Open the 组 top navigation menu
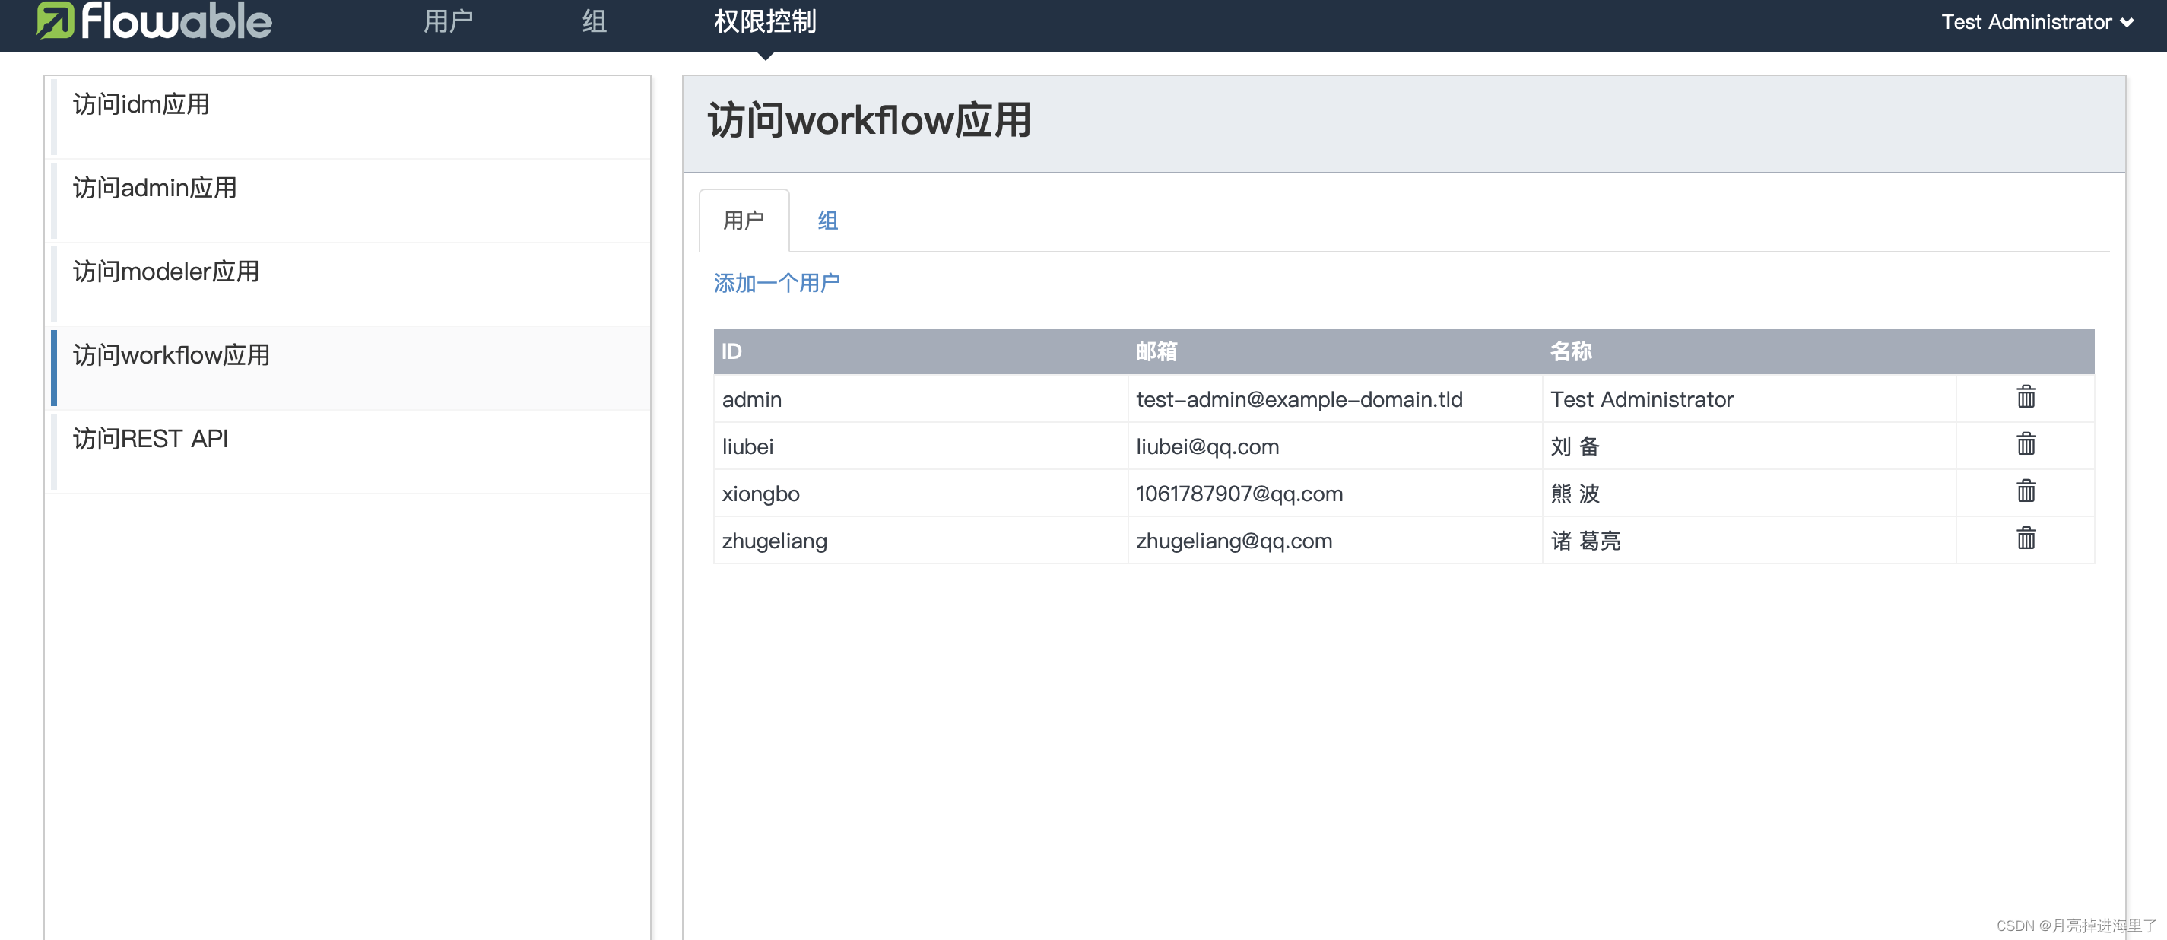 595,22
